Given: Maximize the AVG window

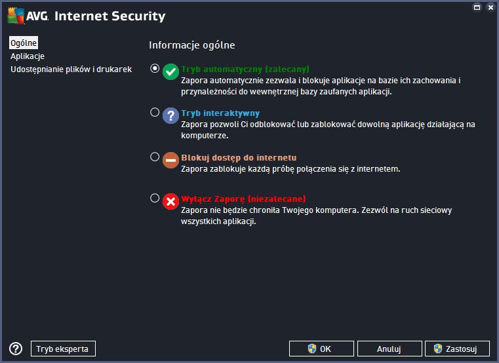Looking at the screenshot, I should tap(477, 7).
